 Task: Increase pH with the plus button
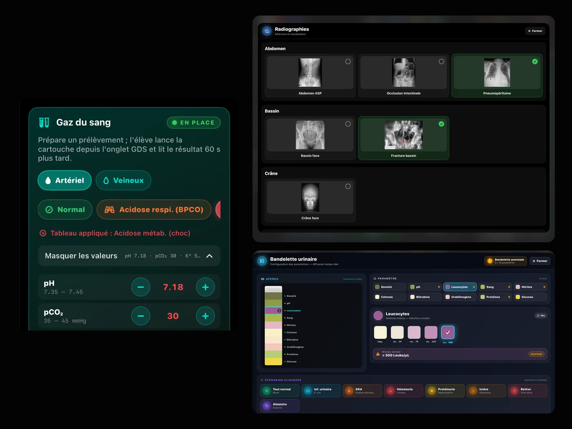(206, 287)
